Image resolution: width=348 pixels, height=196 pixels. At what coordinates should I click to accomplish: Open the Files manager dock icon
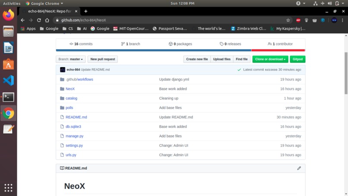(x=9, y=31)
